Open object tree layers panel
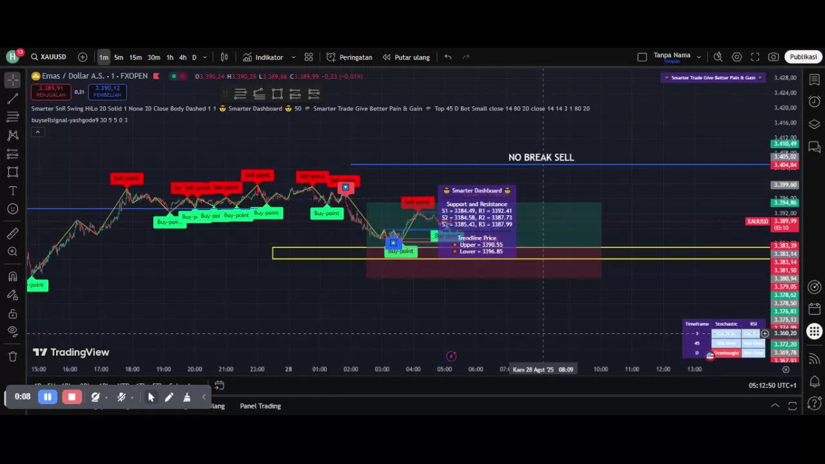825x464 pixels. pos(815,124)
